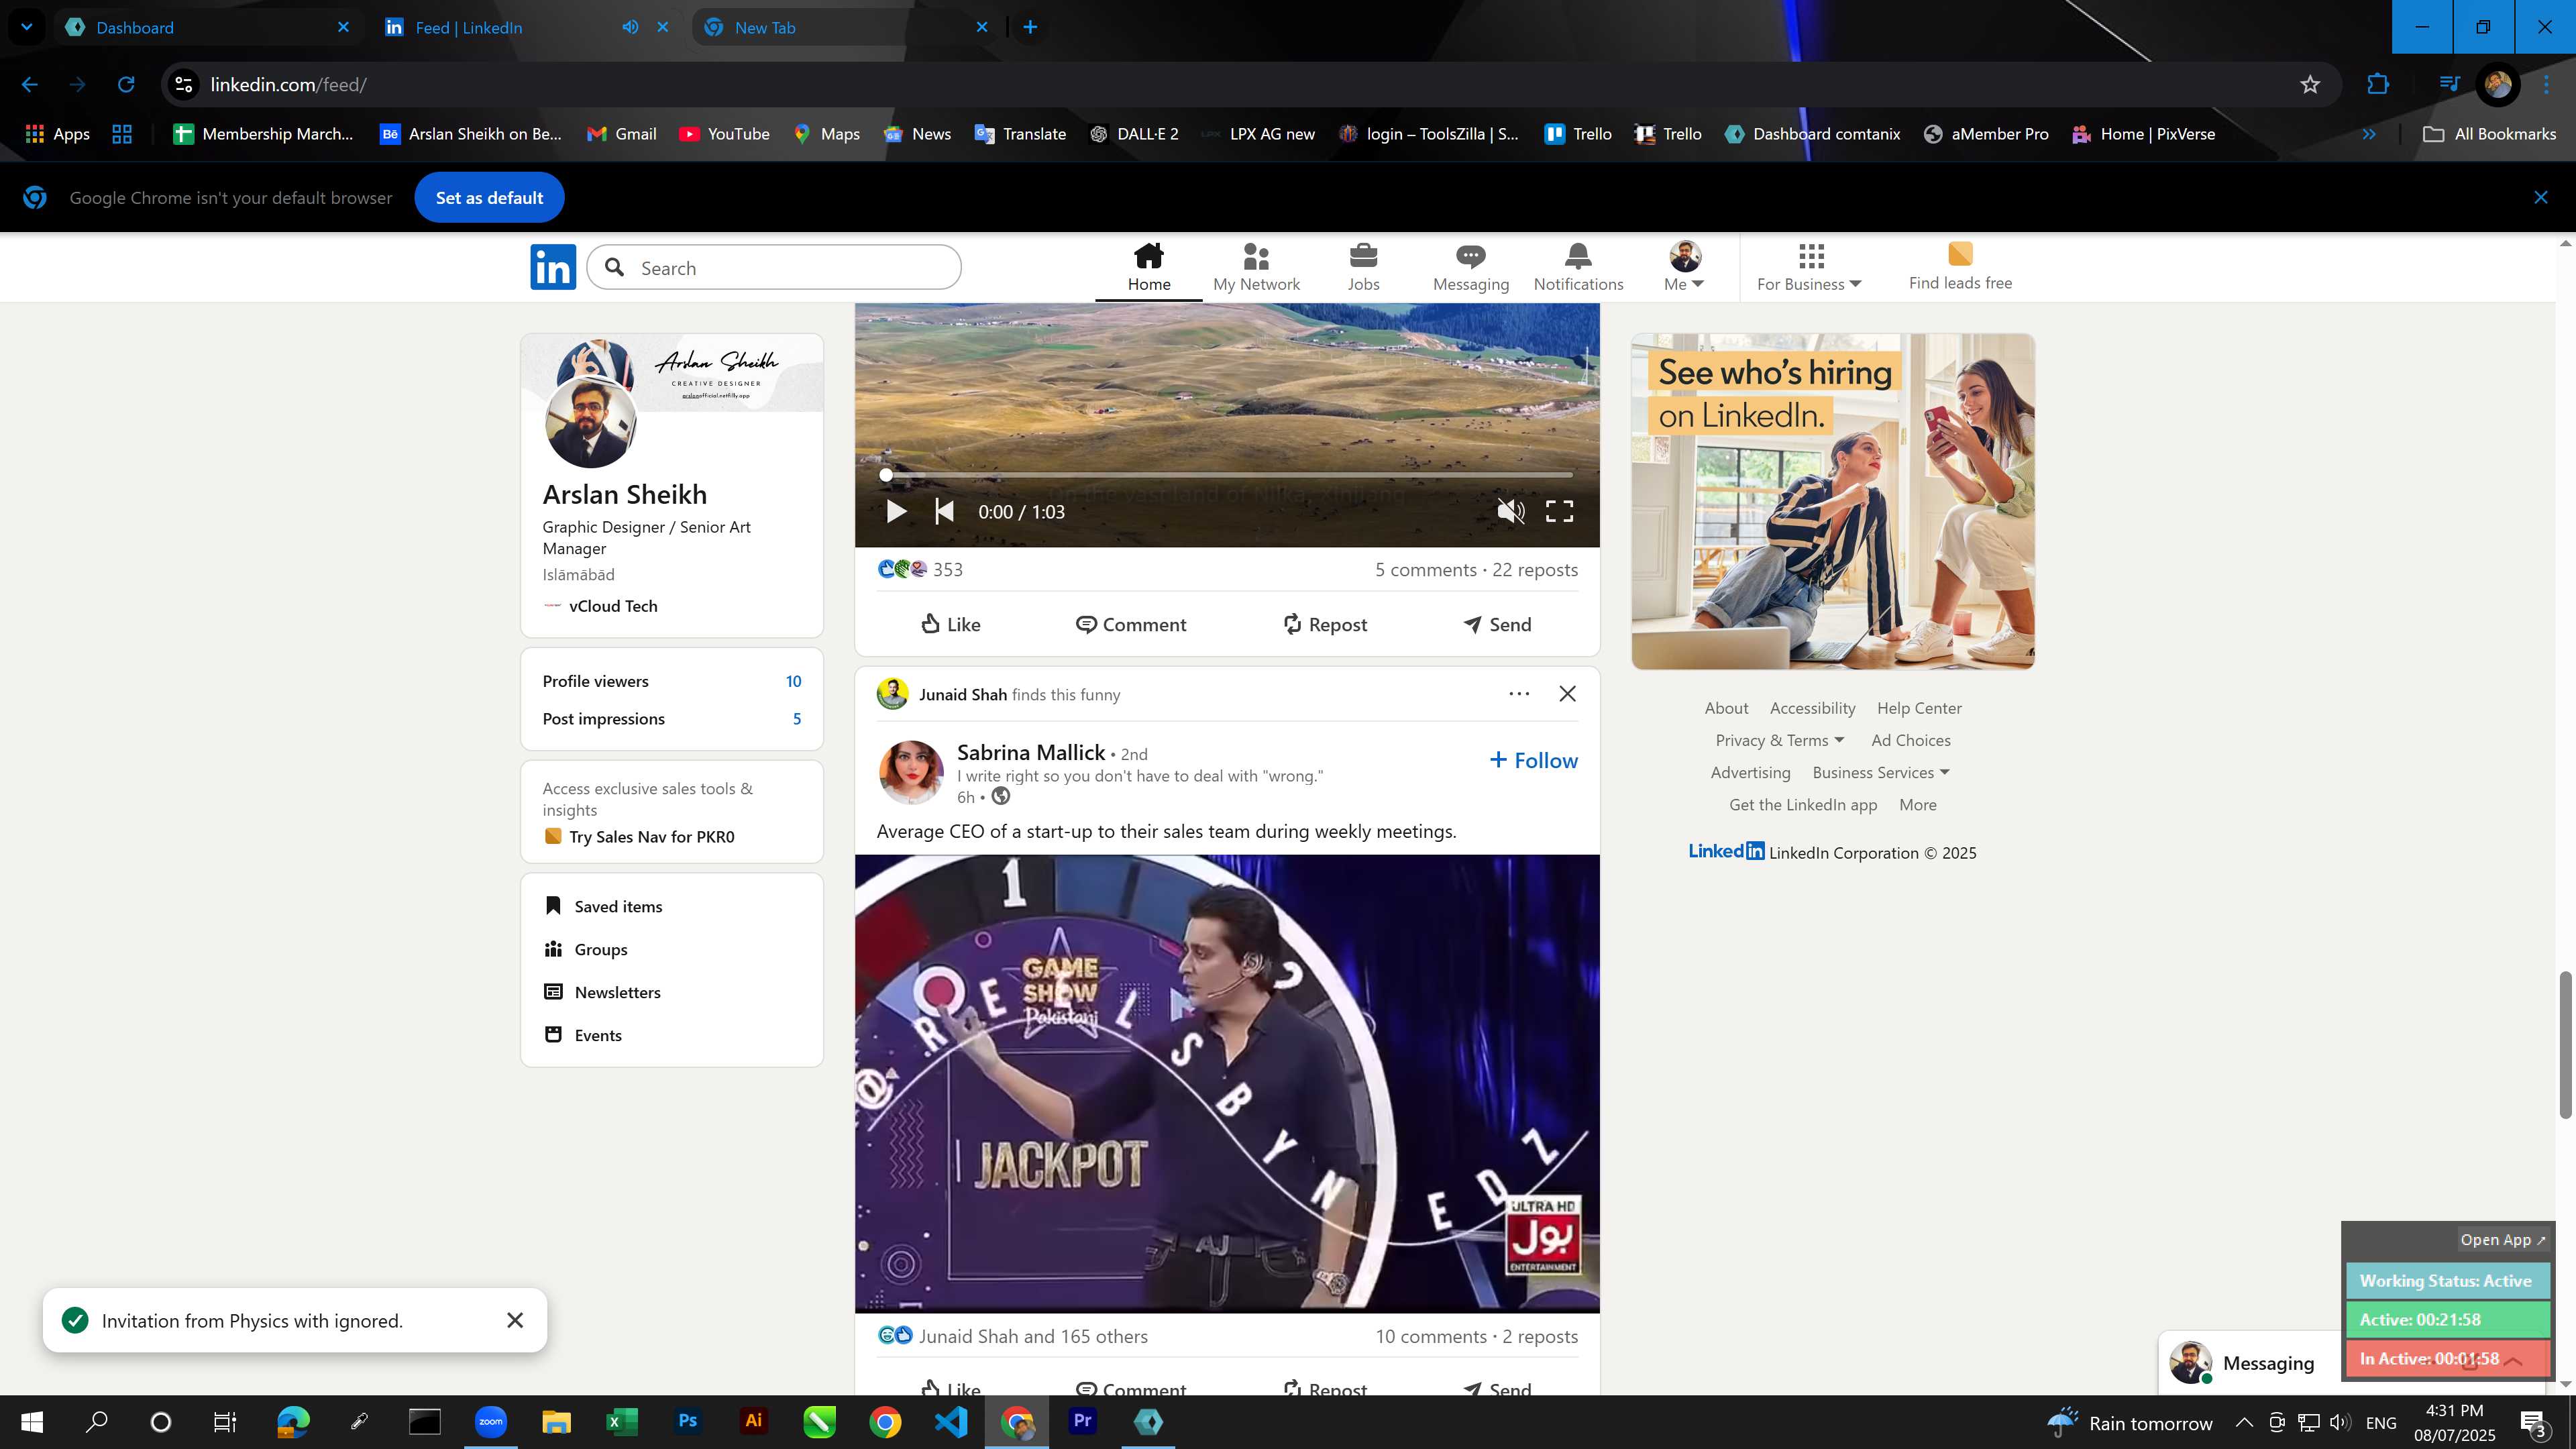Open the LinkedIn logo home link
The height and width of the screenshot is (1449, 2576).
pos(553,267)
